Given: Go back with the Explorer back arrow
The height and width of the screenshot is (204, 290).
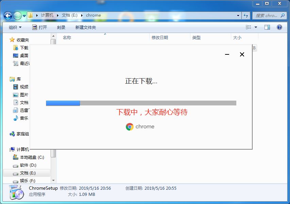Looking at the screenshot, I should [8, 16].
